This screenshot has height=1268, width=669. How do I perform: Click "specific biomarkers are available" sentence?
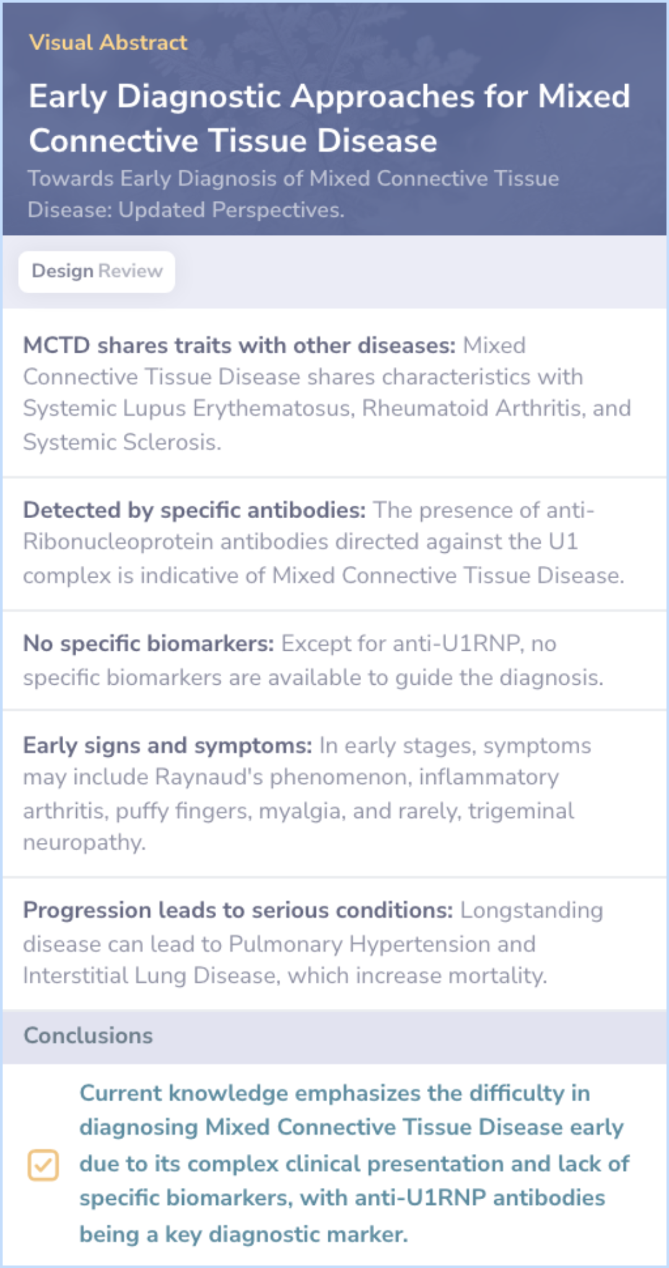click(313, 677)
